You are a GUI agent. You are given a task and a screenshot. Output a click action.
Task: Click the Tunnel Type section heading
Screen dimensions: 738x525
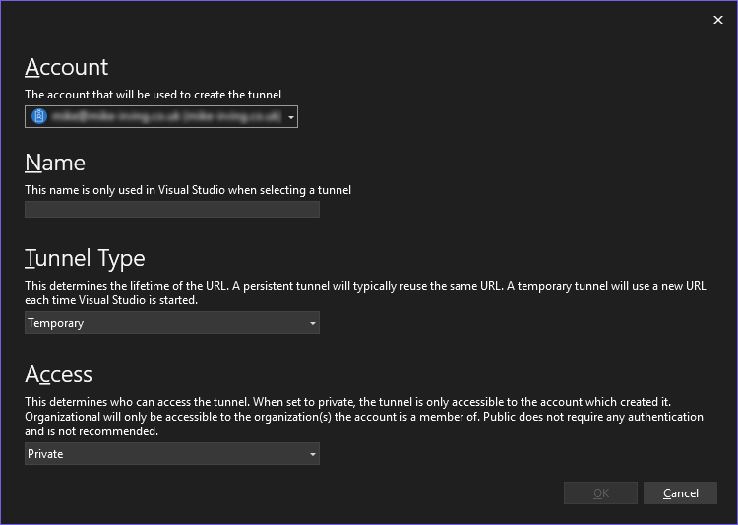coord(85,258)
